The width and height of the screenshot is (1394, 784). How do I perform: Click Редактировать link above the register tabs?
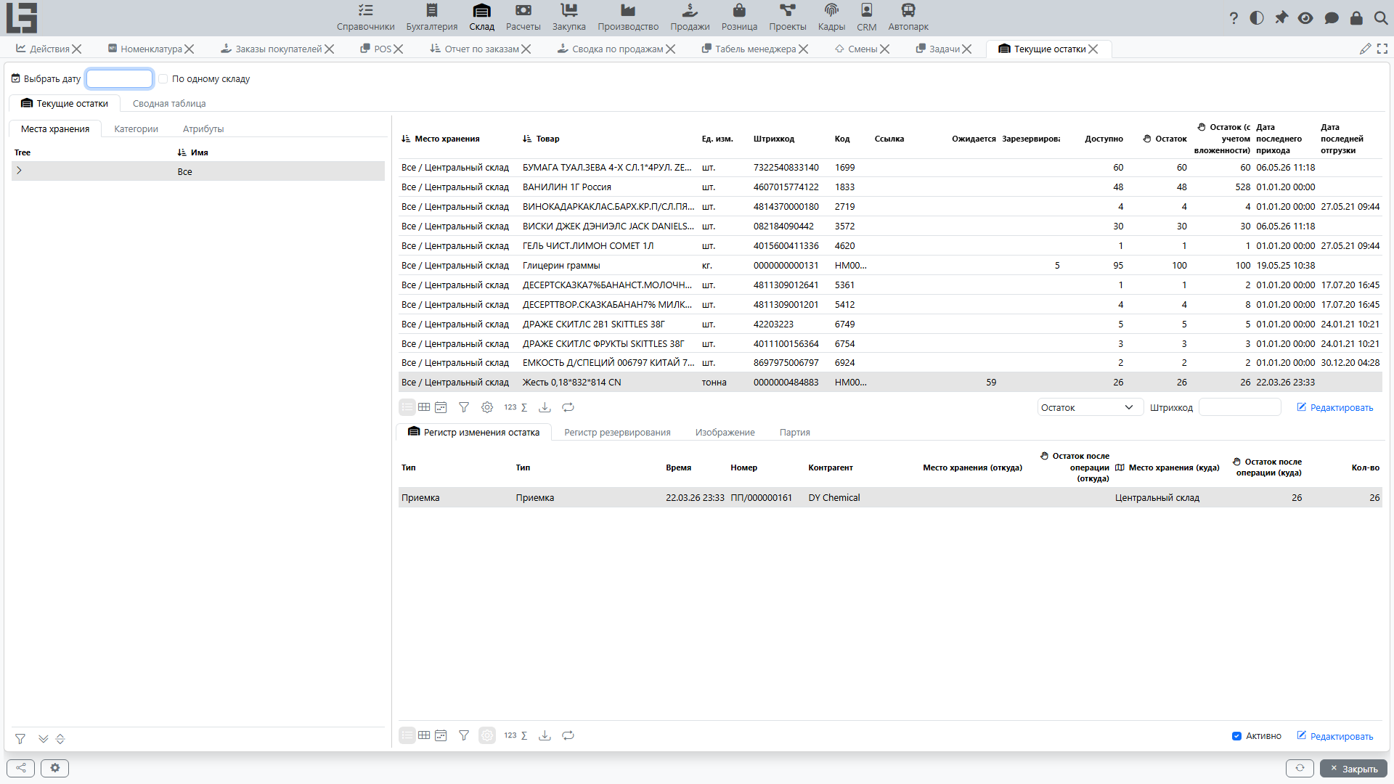(x=1335, y=408)
